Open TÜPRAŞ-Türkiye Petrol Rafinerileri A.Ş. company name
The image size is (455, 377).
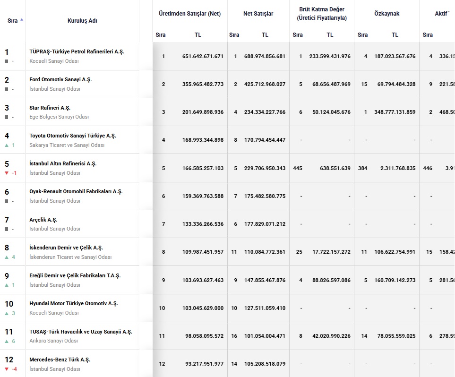(77, 51)
